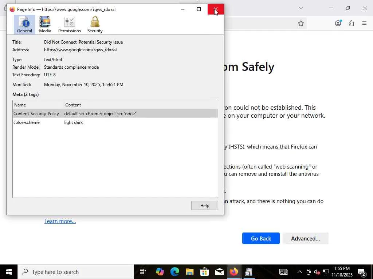The width and height of the screenshot is (373, 279).
Task: Open Microsoft Store from the taskbar
Action: pos(204,272)
